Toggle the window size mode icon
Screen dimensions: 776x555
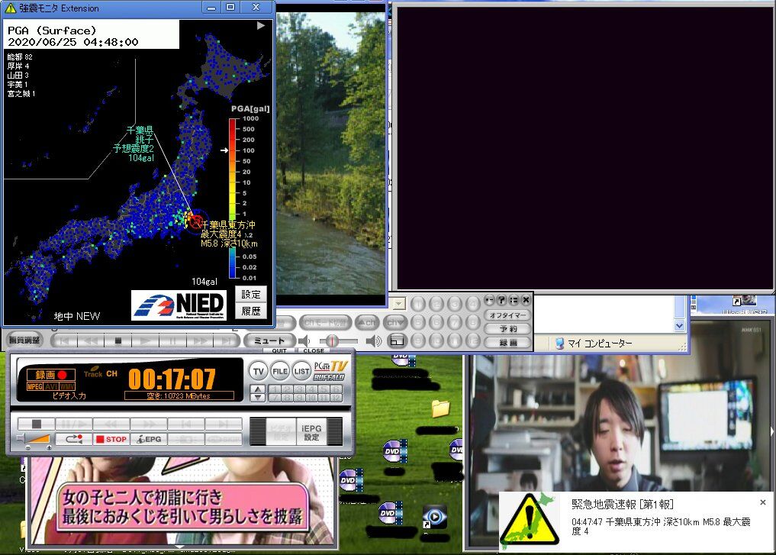coord(397,340)
